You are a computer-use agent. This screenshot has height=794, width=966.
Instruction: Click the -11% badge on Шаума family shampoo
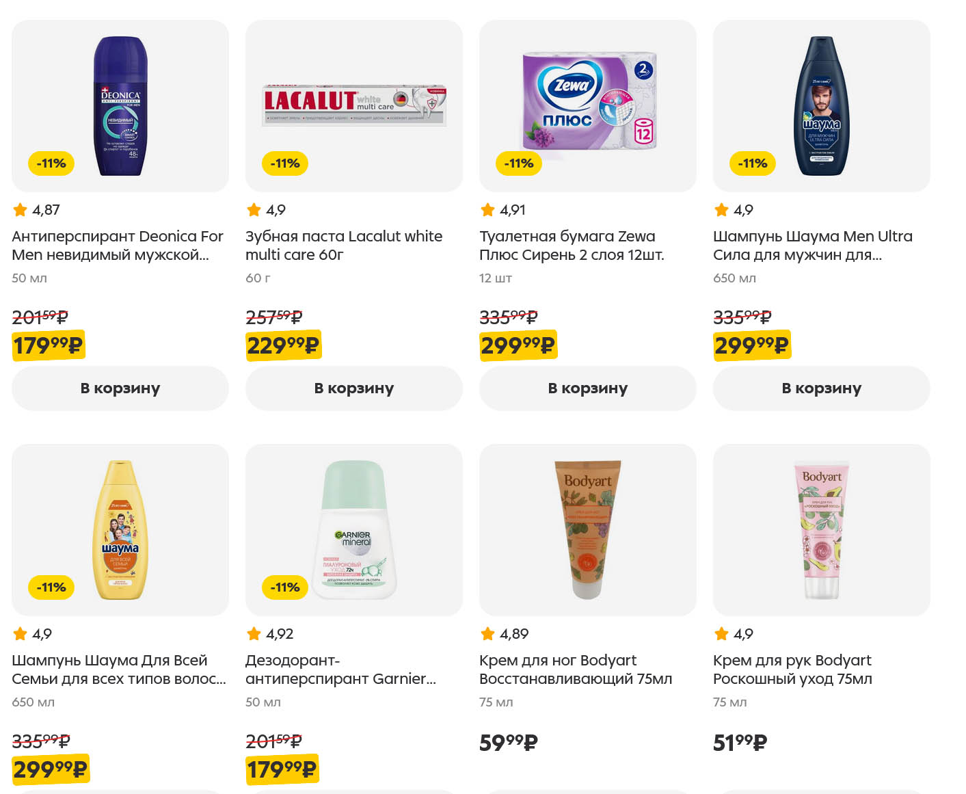pos(51,587)
